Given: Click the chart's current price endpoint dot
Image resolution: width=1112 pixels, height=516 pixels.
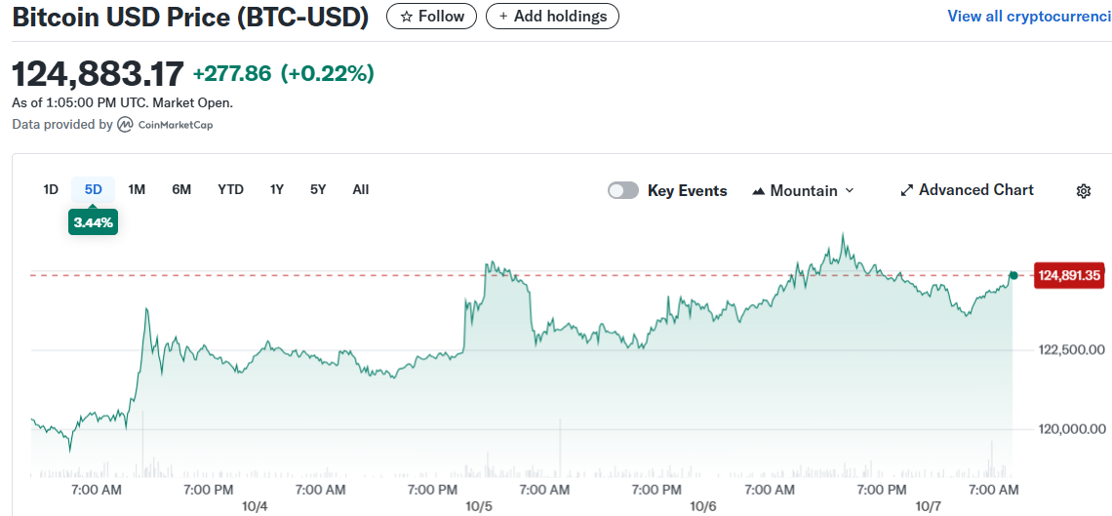Looking at the screenshot, I should (1013, 276).
